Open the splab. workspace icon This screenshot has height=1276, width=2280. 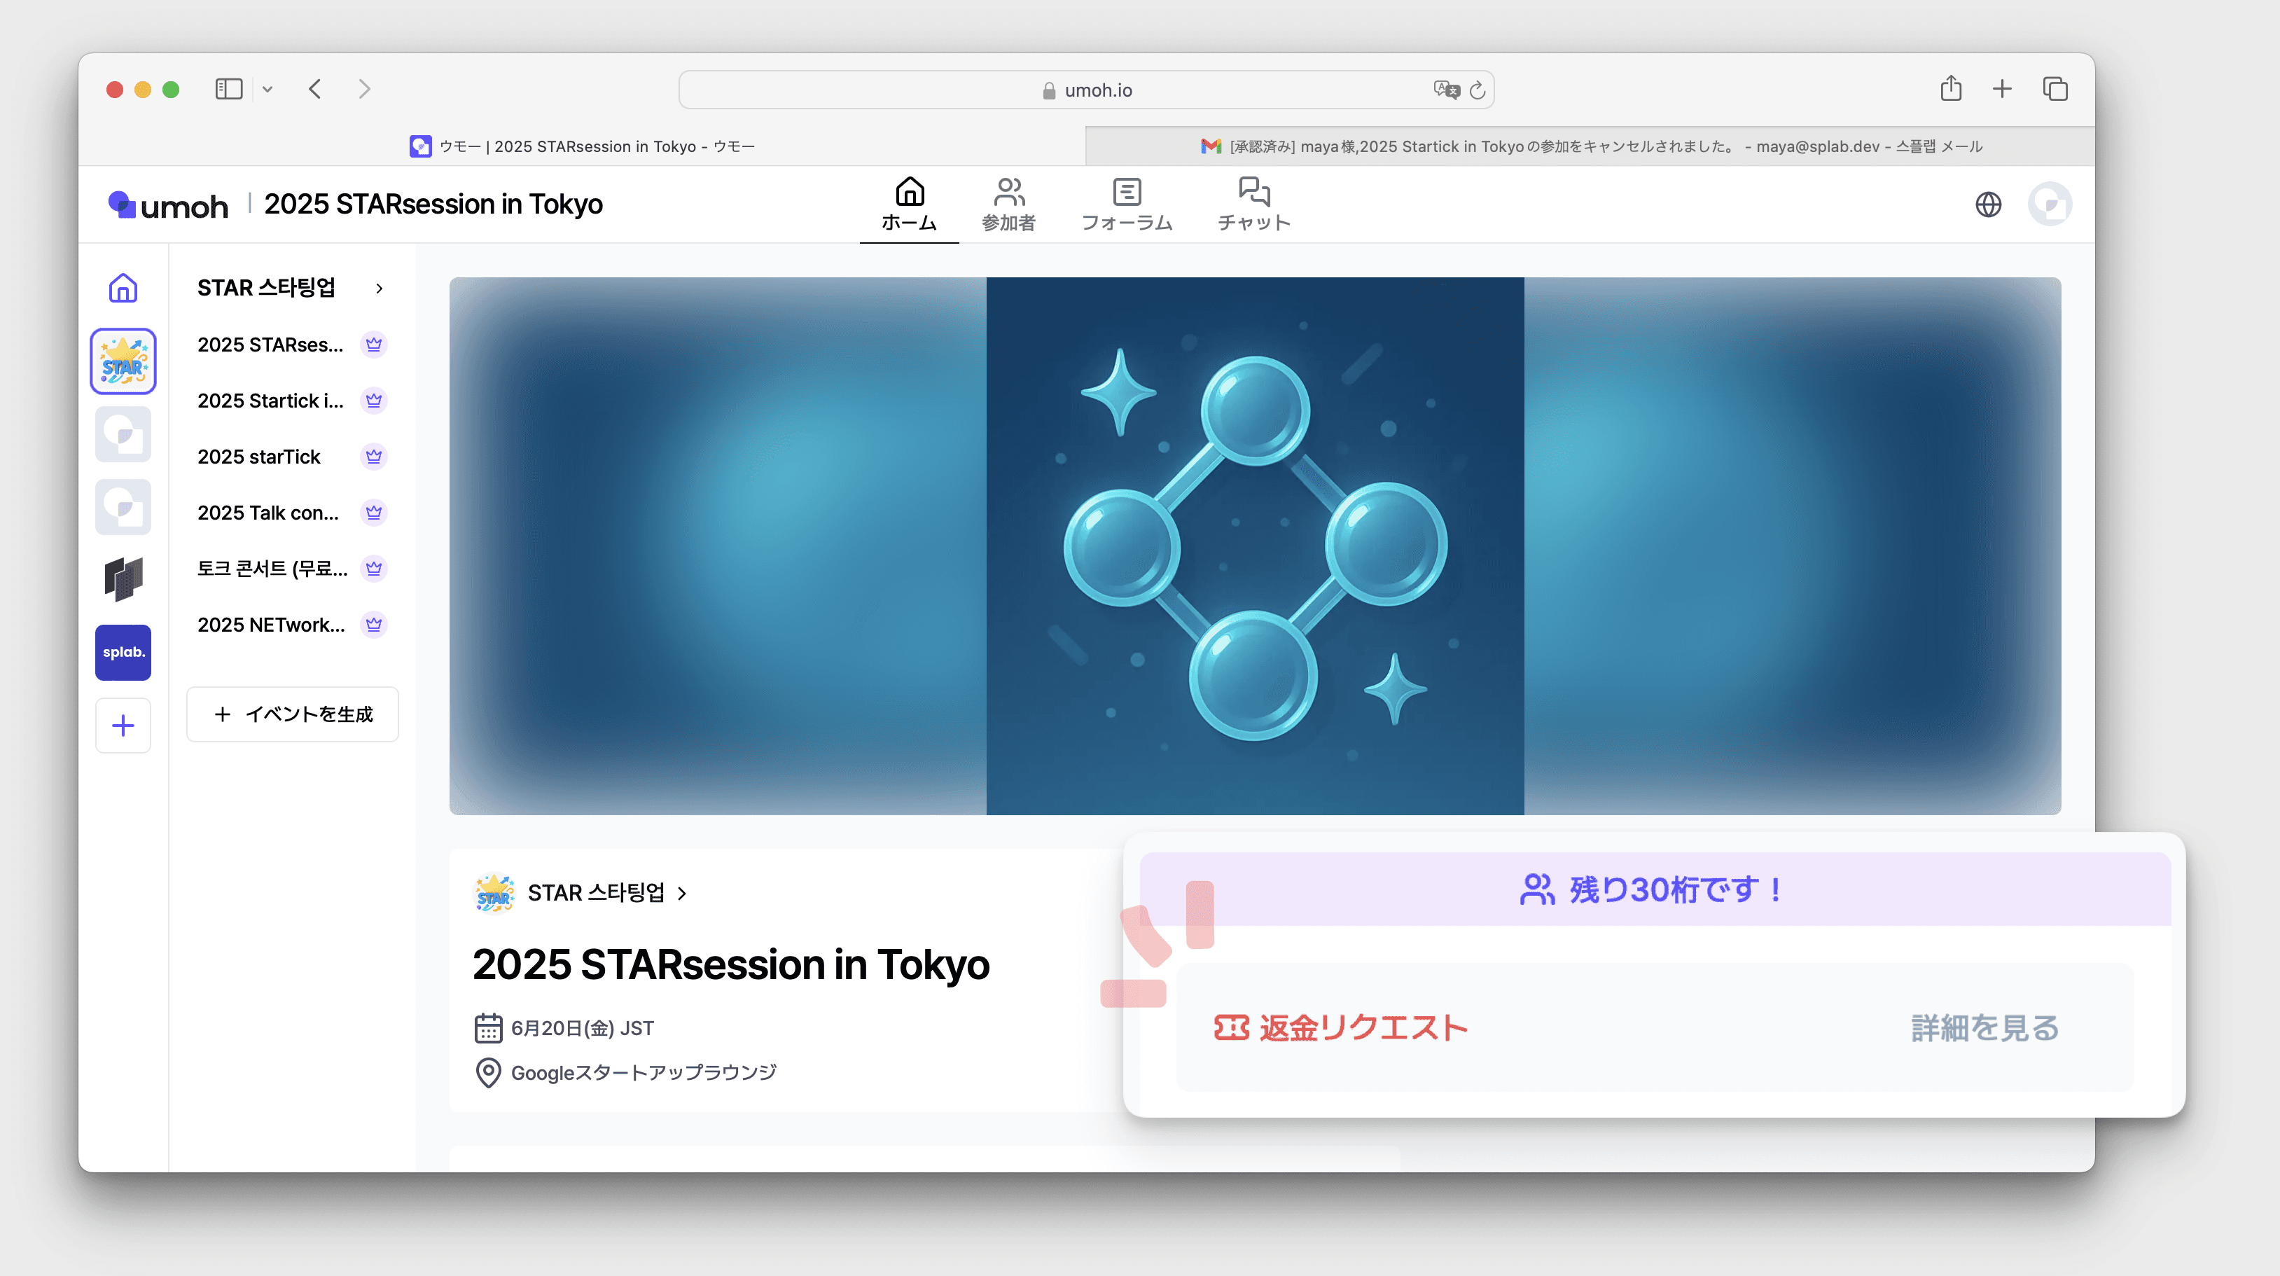click(123, 652)
